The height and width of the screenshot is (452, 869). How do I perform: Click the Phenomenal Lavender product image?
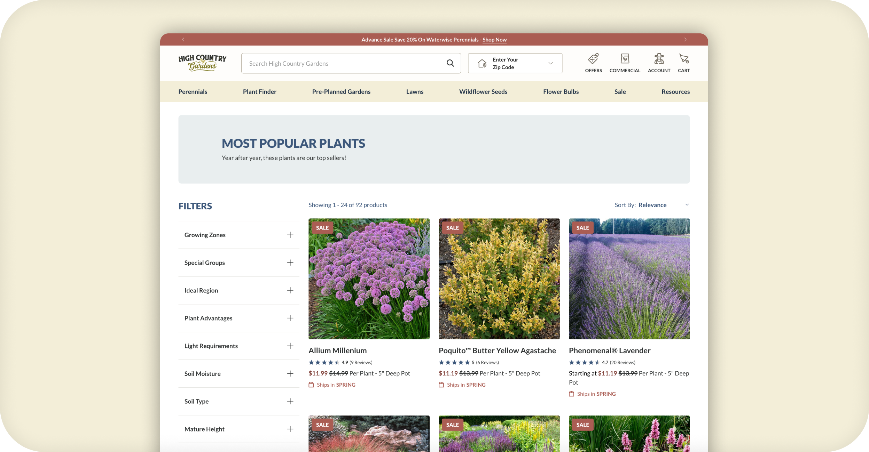pyautogui.click(x=629, y=279)
